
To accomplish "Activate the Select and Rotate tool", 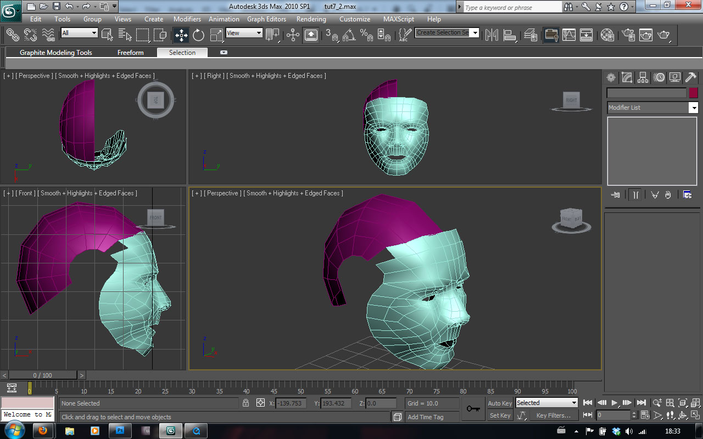I will coord(198,35).
